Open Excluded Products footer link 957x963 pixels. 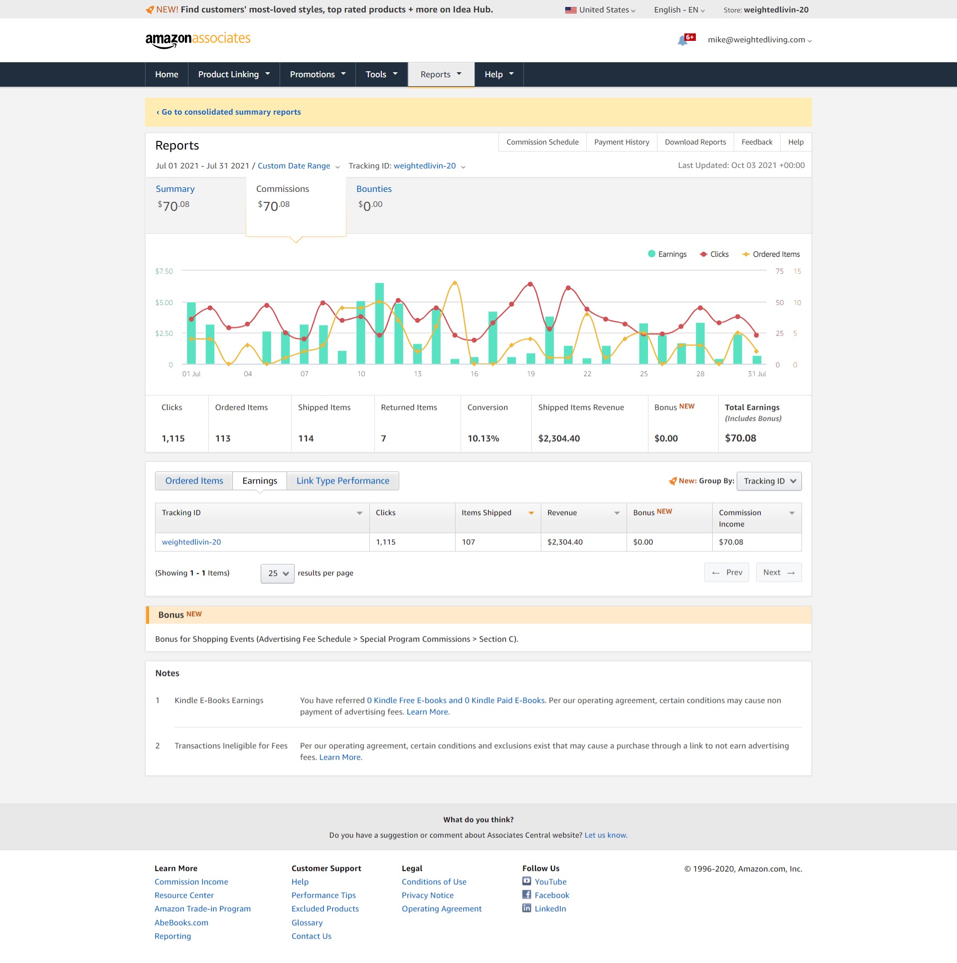(325, 909)
